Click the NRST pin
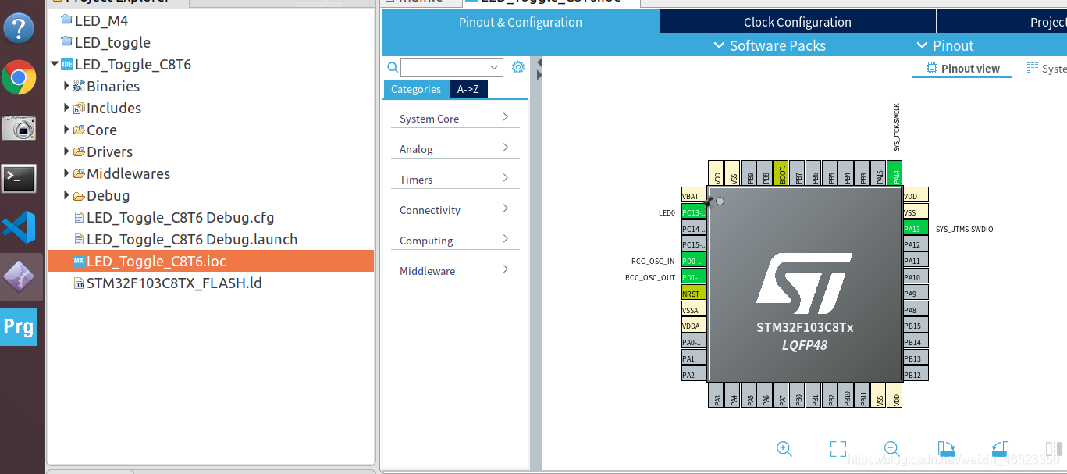 pyautogui.click(x=694, y=294)
